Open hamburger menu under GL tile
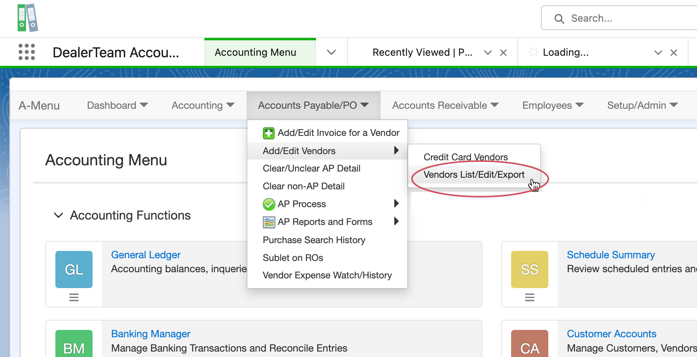 point(74,297)
